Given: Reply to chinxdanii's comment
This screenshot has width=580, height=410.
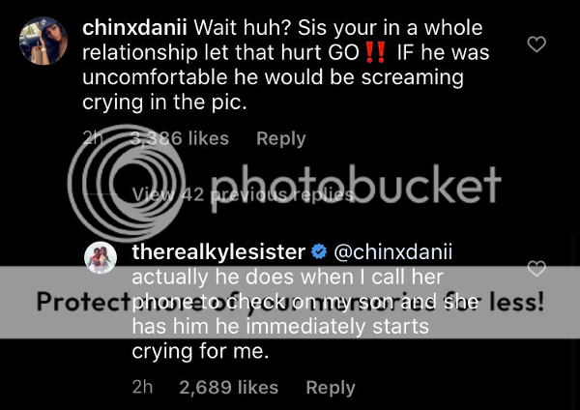Looking at the screenshot, I should [x=280, y=139].
